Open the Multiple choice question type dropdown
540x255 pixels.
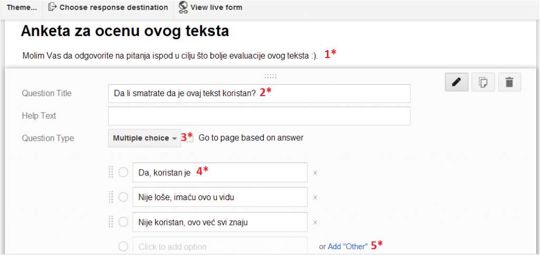144,138
